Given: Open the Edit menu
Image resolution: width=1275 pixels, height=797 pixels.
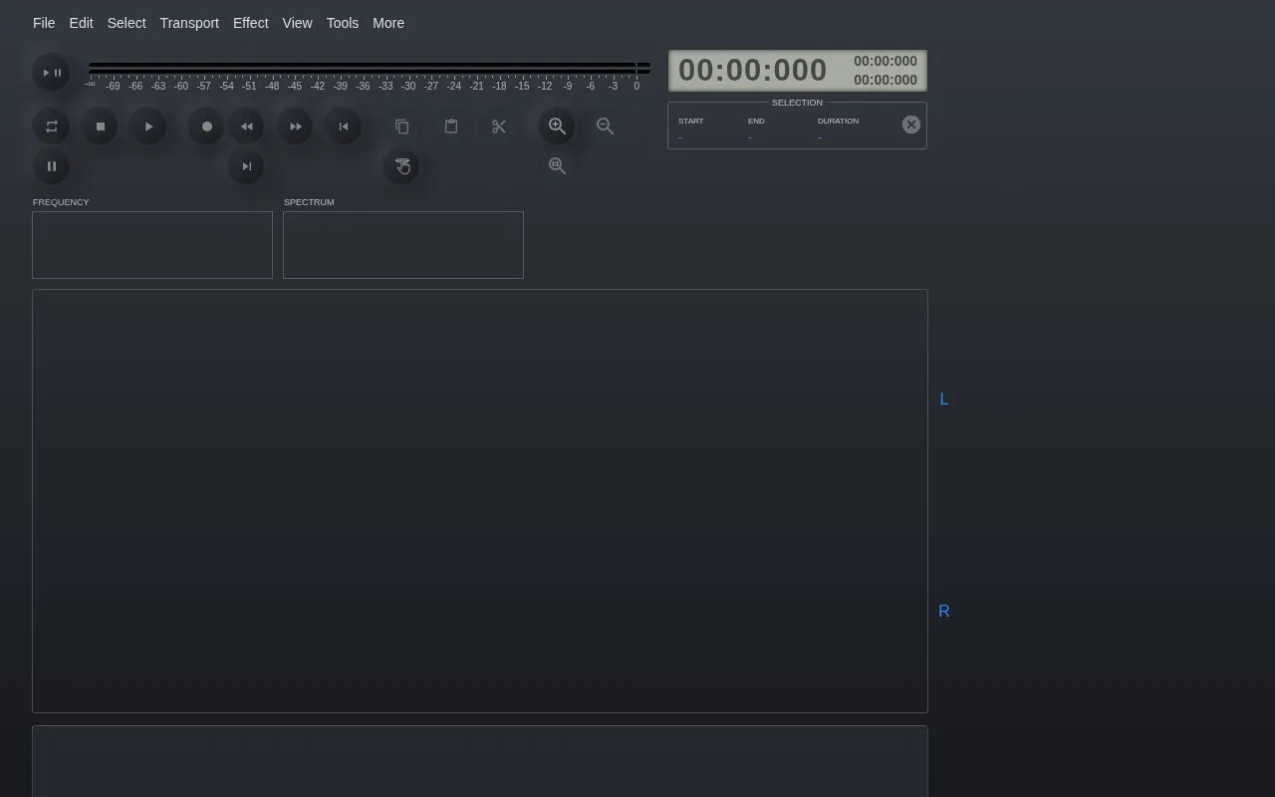Looking at the screenshot, I should coord(81,23).
